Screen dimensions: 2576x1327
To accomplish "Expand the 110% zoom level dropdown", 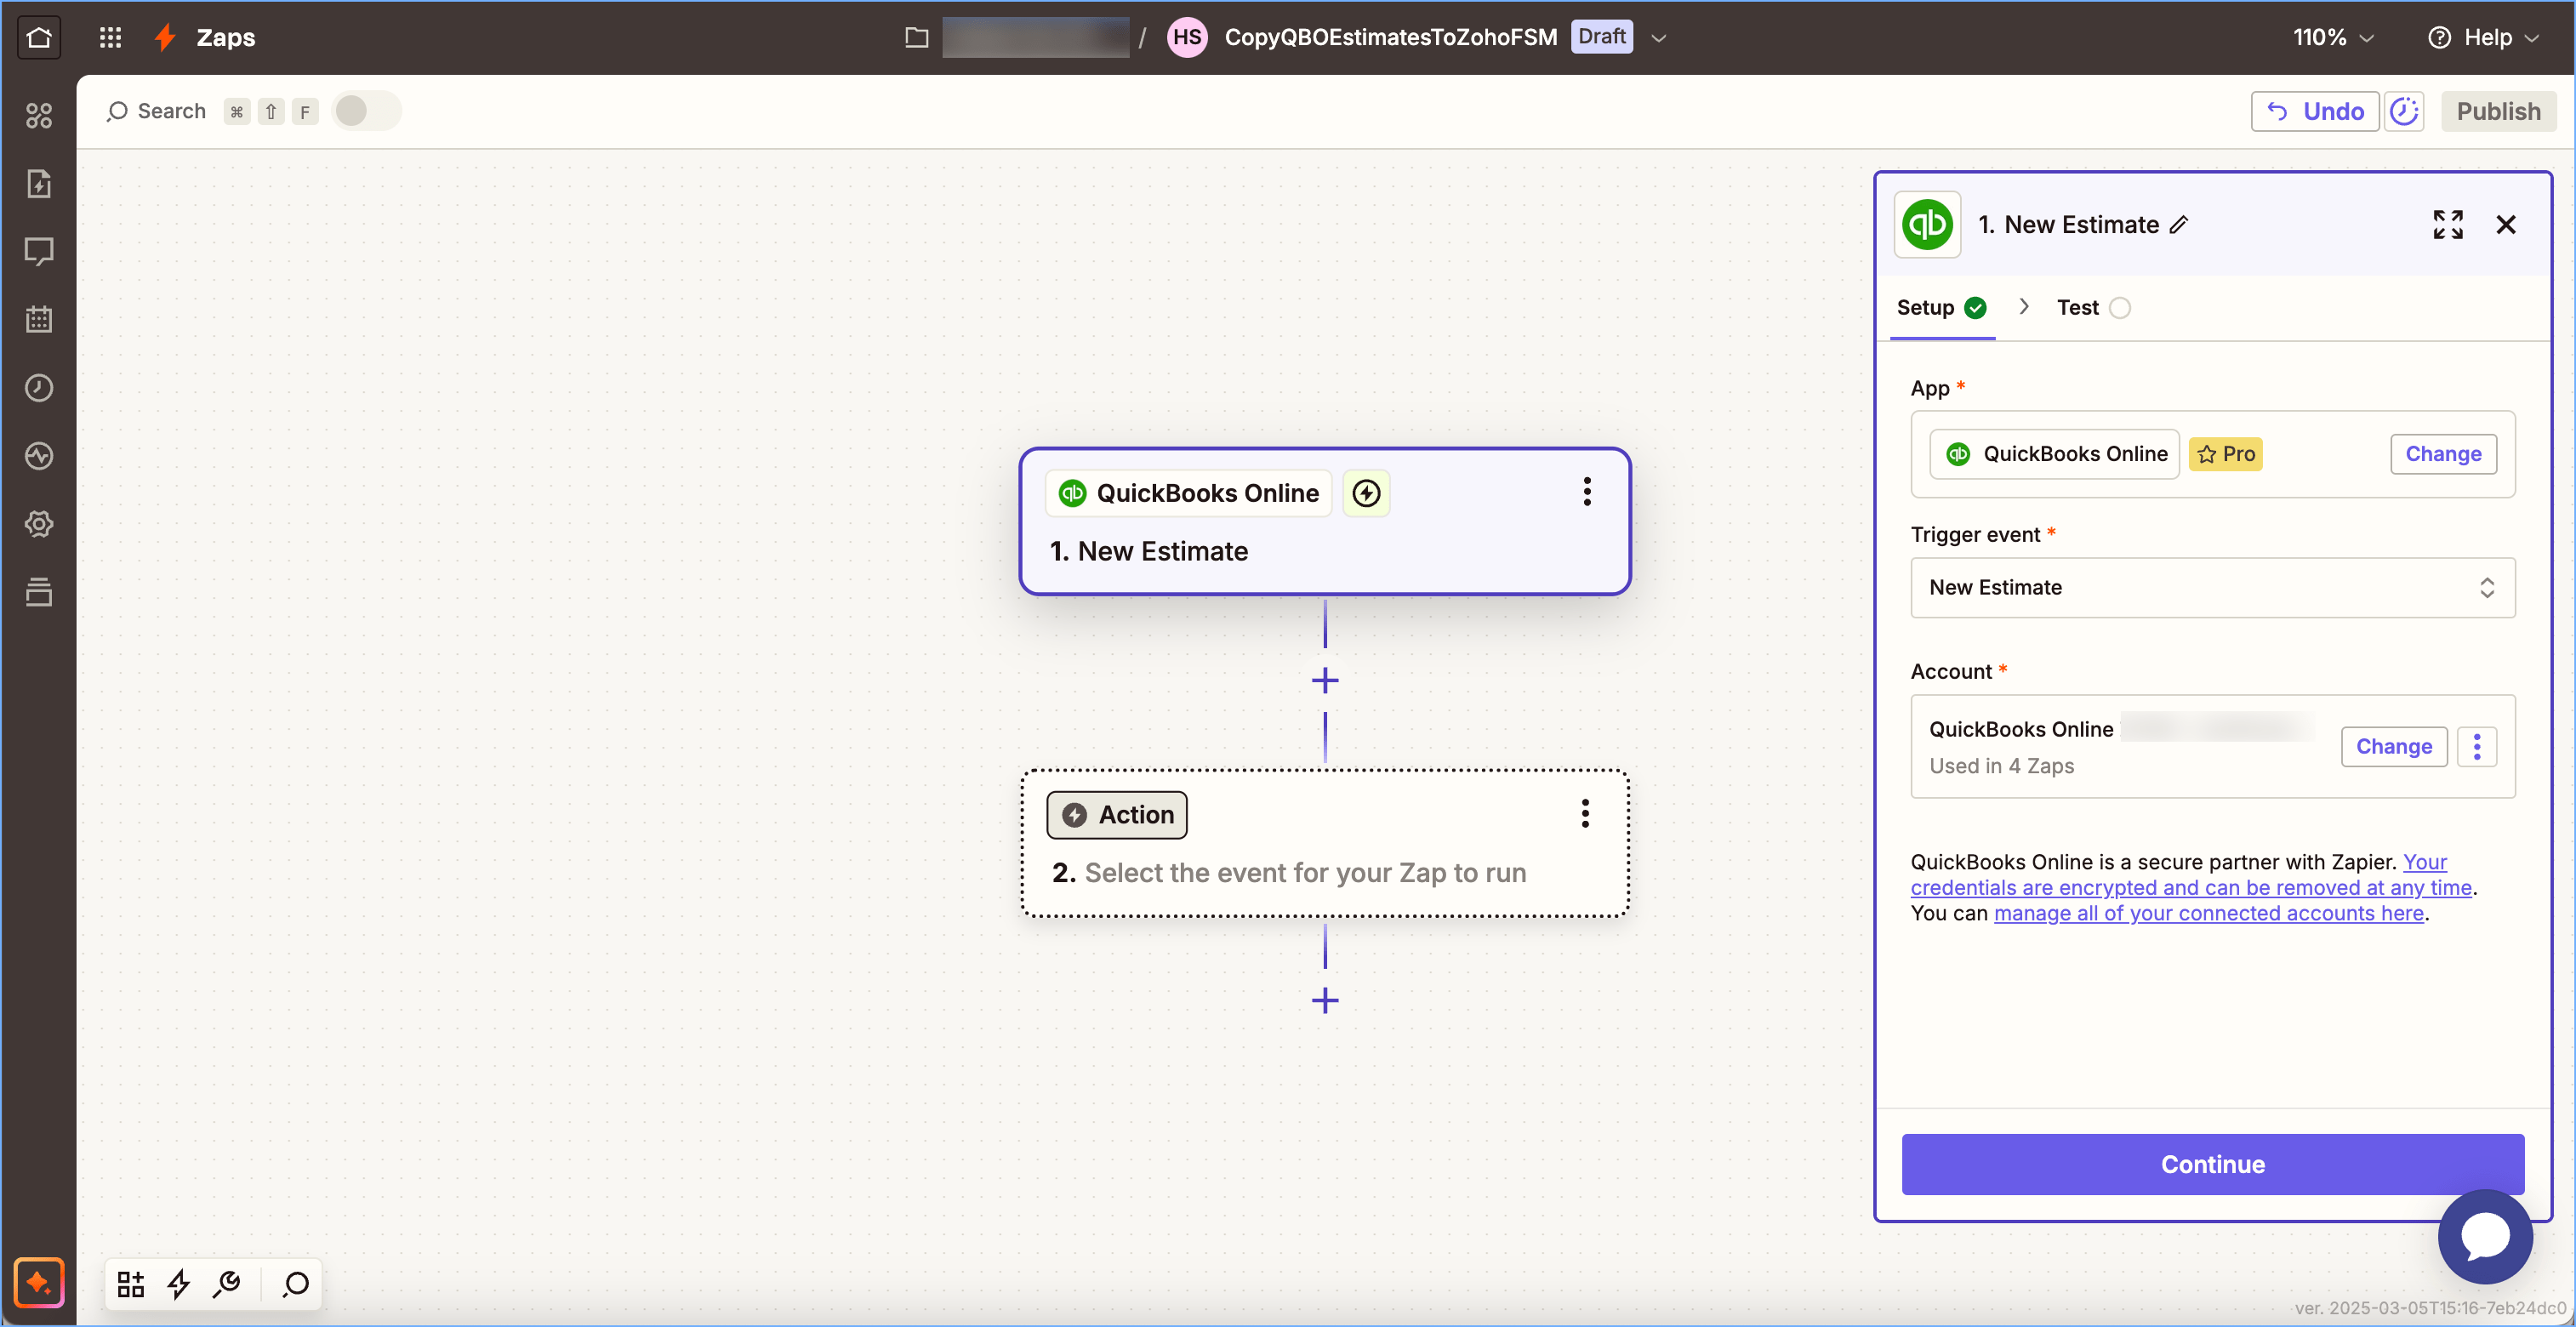I will 2332,38.
